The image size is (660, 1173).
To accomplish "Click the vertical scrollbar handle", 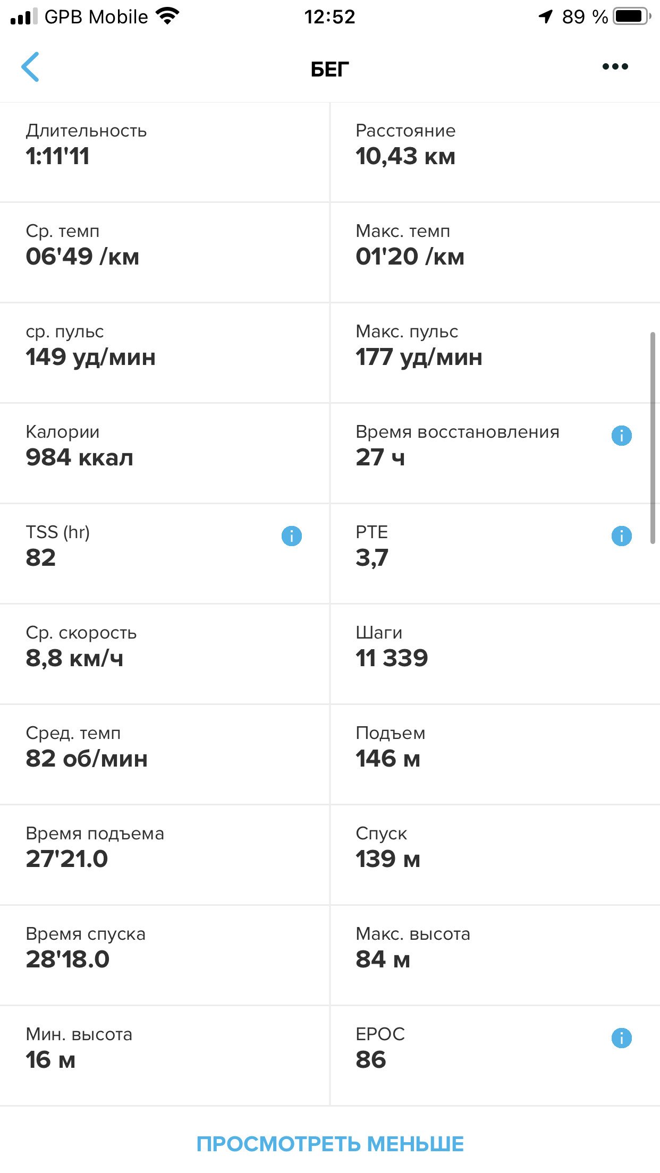I will pyautogui.click(x=653, y=438).
